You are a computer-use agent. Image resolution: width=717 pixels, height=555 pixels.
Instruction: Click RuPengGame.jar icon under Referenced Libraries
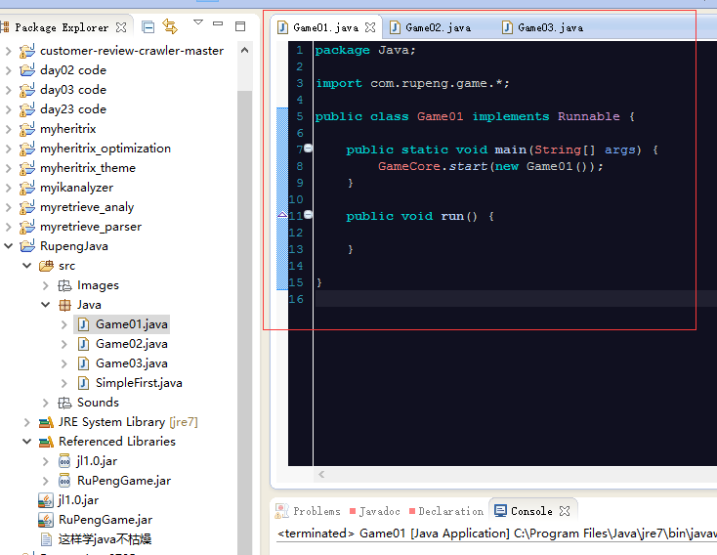[64, 481]
